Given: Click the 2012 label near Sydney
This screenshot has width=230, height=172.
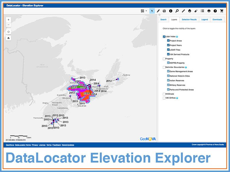Looking at the screenshot, I should point(109,81).
